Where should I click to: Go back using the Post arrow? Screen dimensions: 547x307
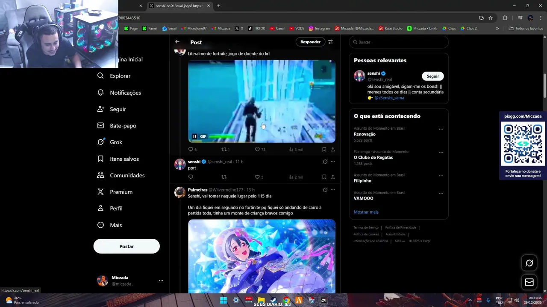point(177,42)
